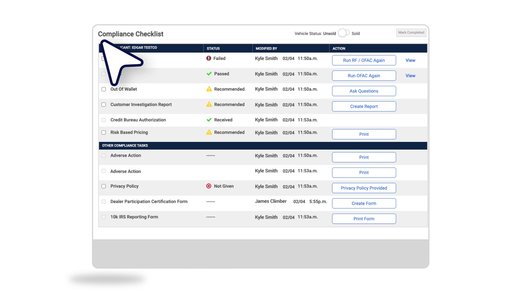The height and width of the screenshot is (293, 521).
Task: Click Create Form for Dealer Participation Certification
Action: [364, 203]
